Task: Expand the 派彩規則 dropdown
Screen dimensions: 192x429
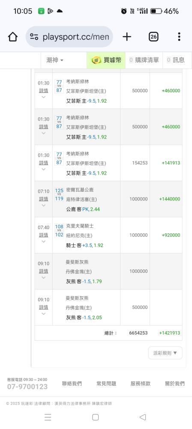Action: tap(165, 353)
